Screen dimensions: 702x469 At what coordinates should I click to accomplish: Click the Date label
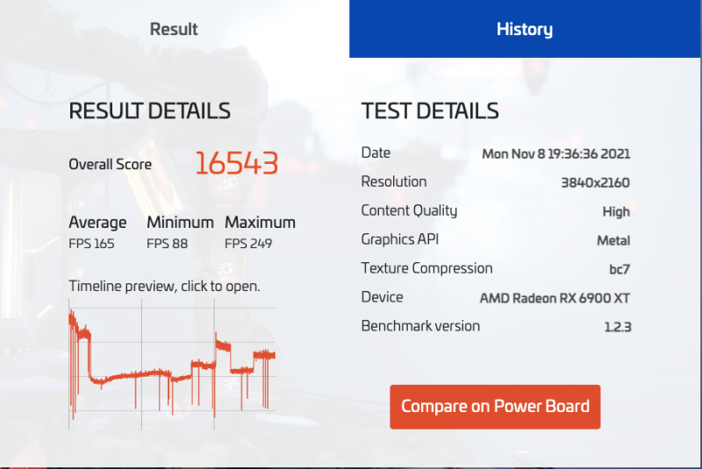coord(376,153)
